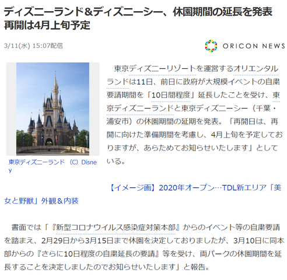Click the closing text と報告。
Screen dimensions: 287x280
[197, 267]
